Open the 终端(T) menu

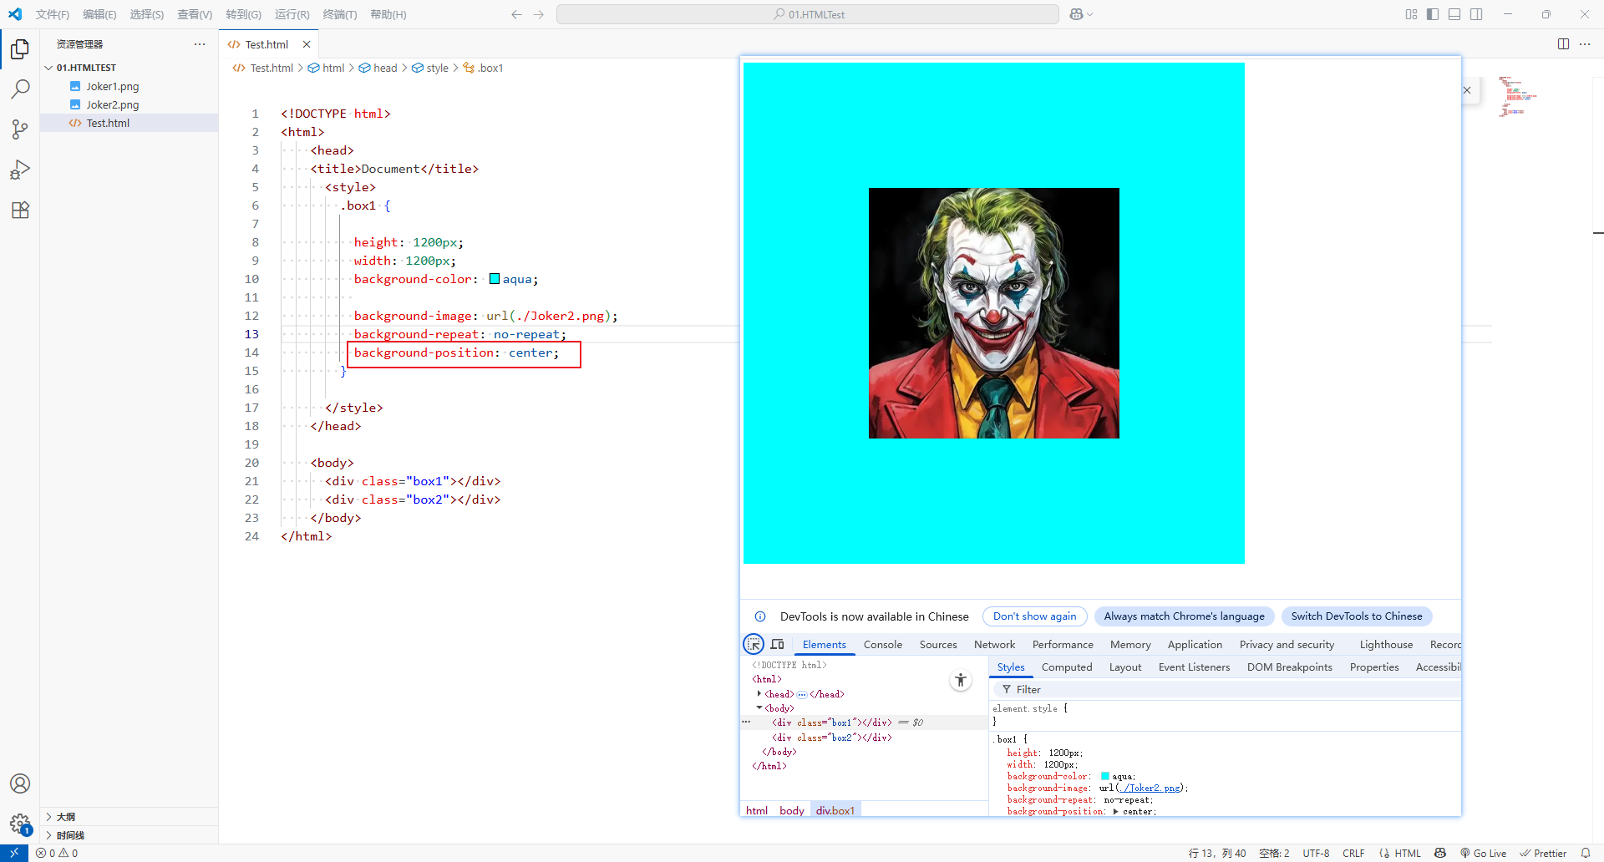[339, 14]
